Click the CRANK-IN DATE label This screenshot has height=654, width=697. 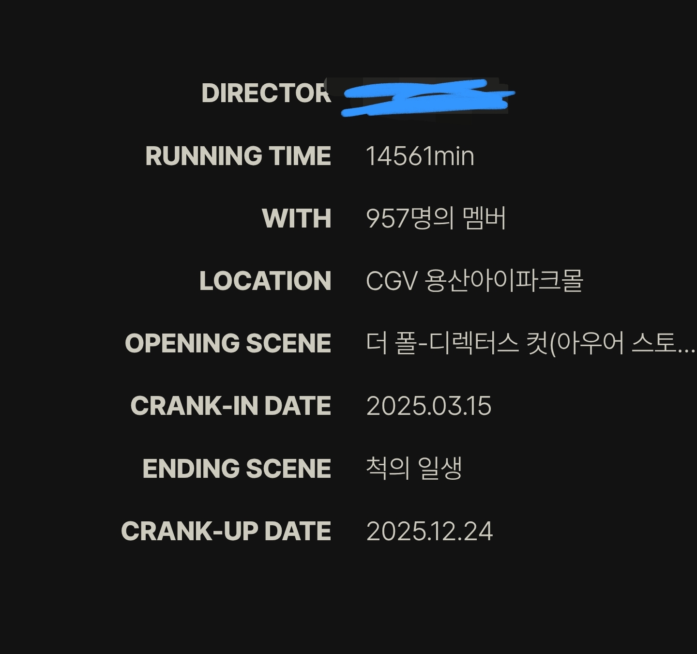[230, 406]
